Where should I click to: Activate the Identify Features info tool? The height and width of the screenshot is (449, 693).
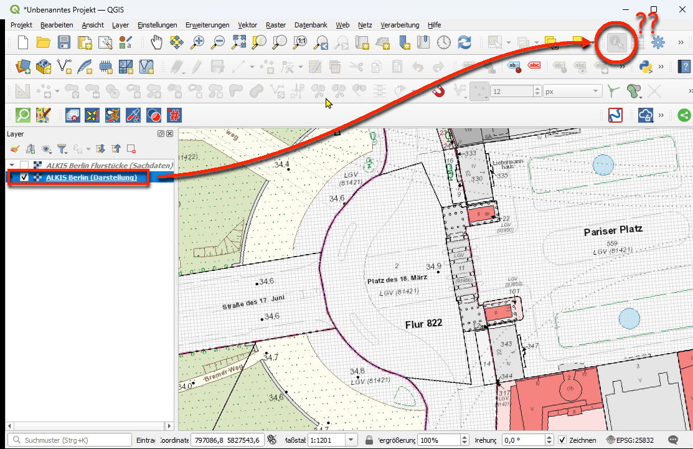click(617, 42)
